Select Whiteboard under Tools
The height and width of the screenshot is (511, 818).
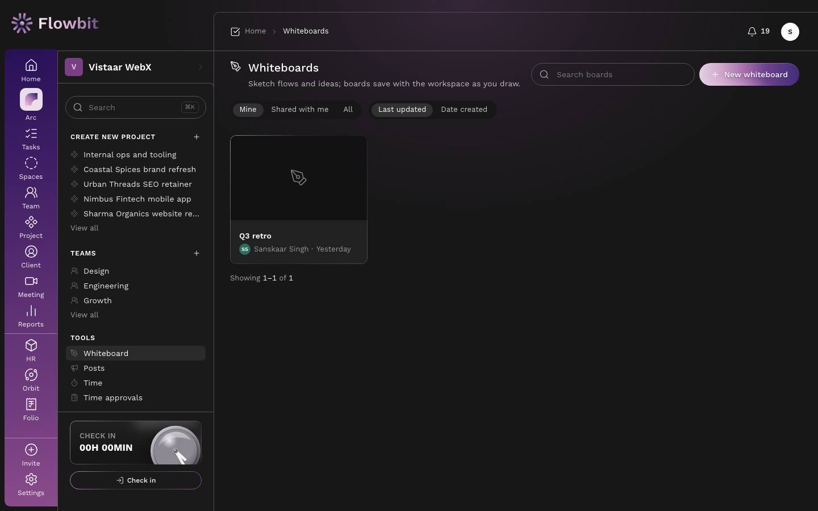coord(136,353)
